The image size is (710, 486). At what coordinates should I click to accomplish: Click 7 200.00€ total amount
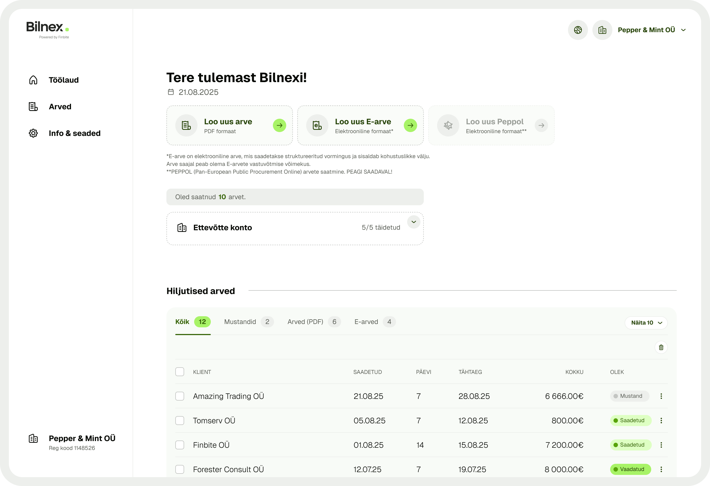564,445
